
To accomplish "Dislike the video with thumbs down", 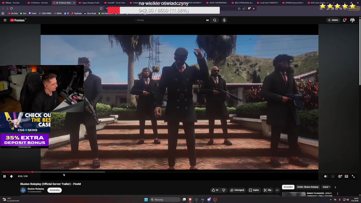I will coord(224,190).
